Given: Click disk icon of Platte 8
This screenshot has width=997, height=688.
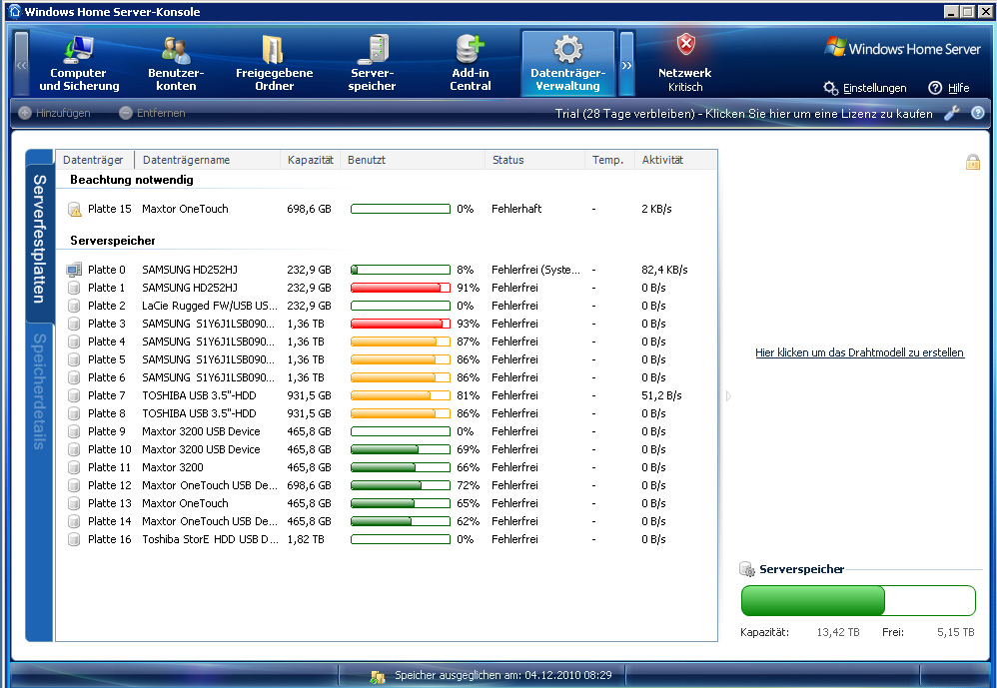Looking at the screenshot, I should click(x=74, y=413).
